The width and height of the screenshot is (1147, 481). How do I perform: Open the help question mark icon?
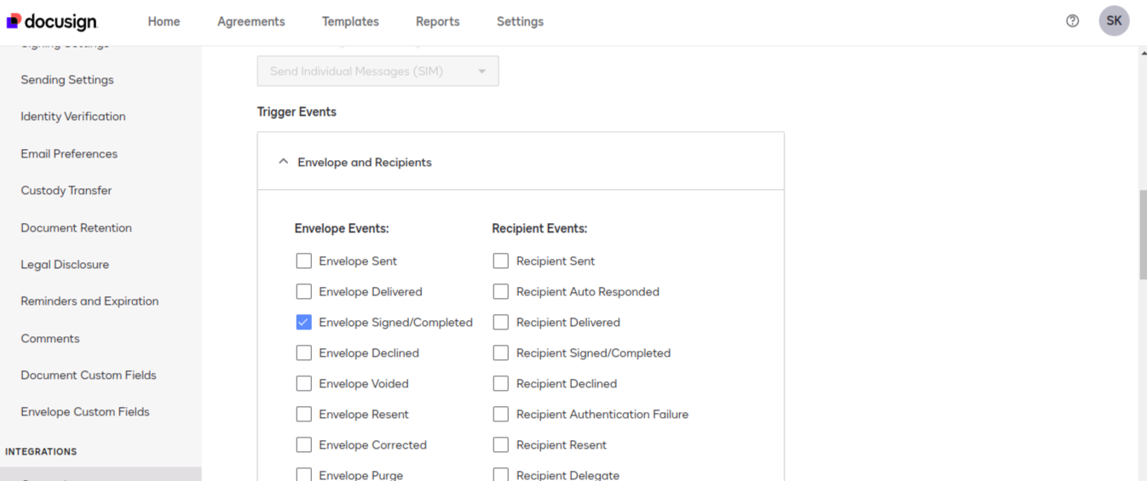point(1073,21)
